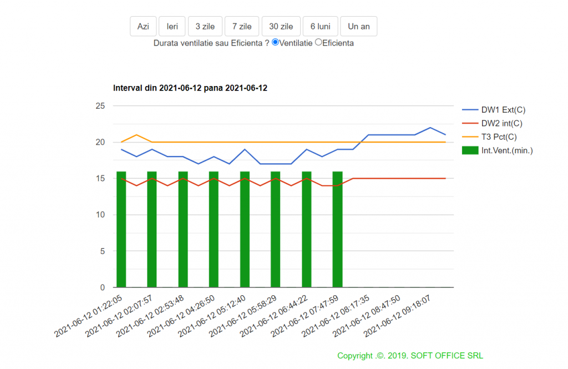Click the 2021-06-12 01:22:05 axis label

(x=89, y=317)
